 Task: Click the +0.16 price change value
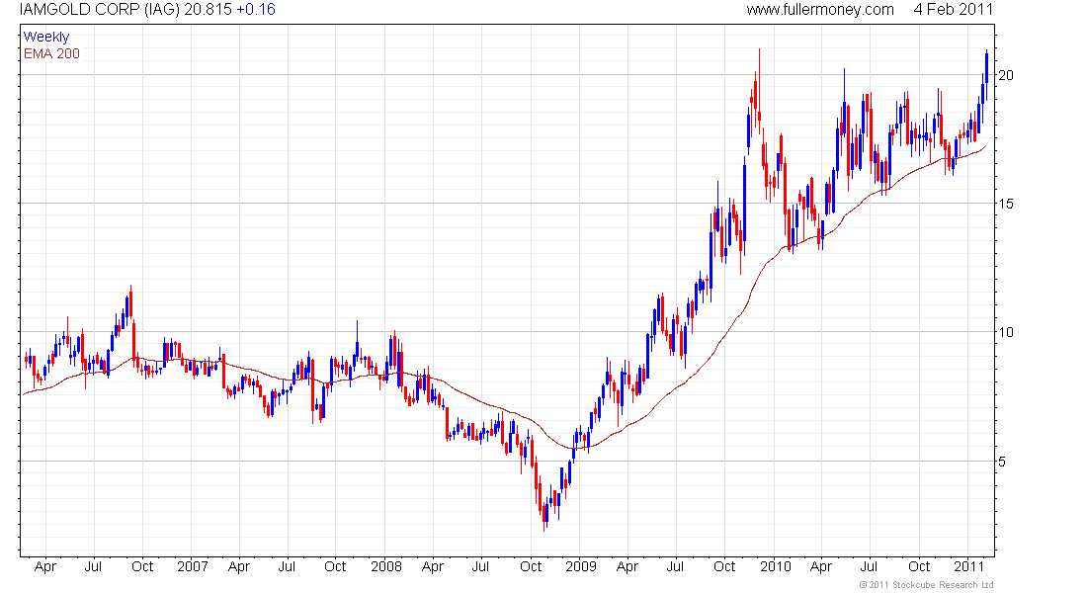click(256, 10)
